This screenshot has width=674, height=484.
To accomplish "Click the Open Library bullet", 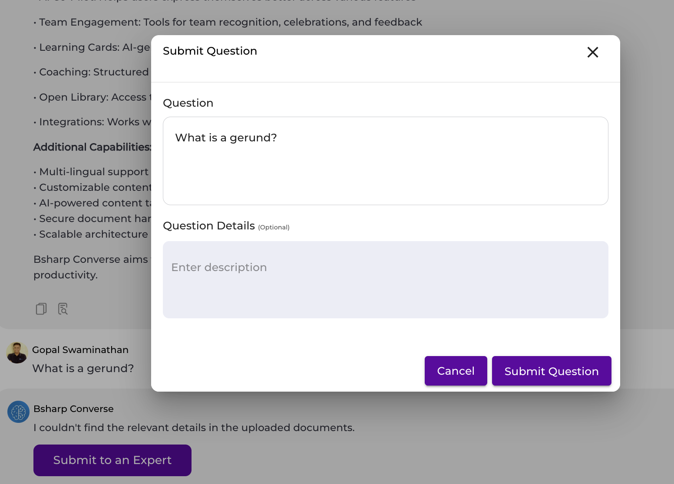I will pyautogui.click(x=92, y=97).
